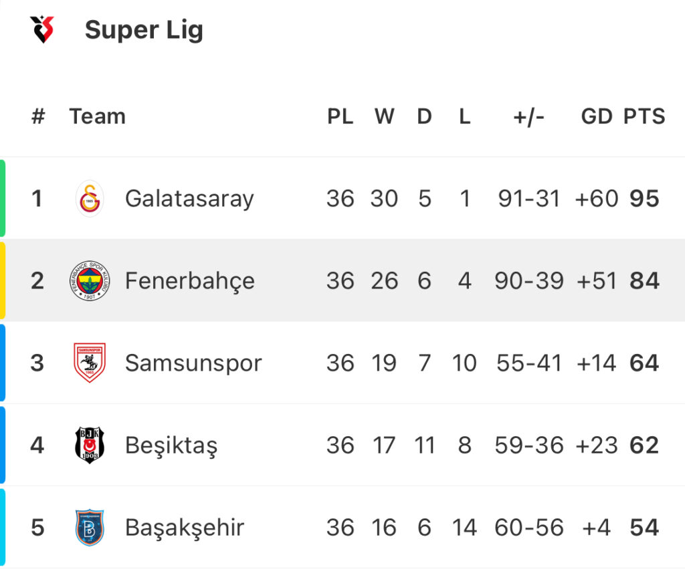Sort by W wins column header
The width and height of the screenshot is (685, 569).
[x=384, y=116]
